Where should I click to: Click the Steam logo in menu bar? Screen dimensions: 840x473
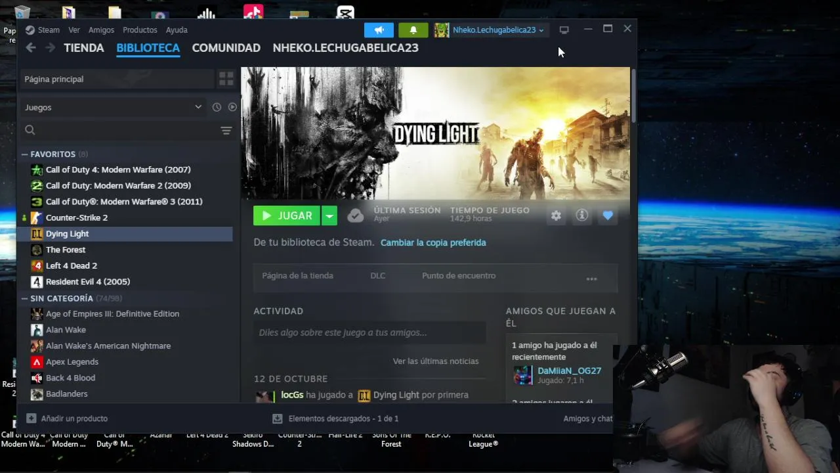[x=30, y=30]
